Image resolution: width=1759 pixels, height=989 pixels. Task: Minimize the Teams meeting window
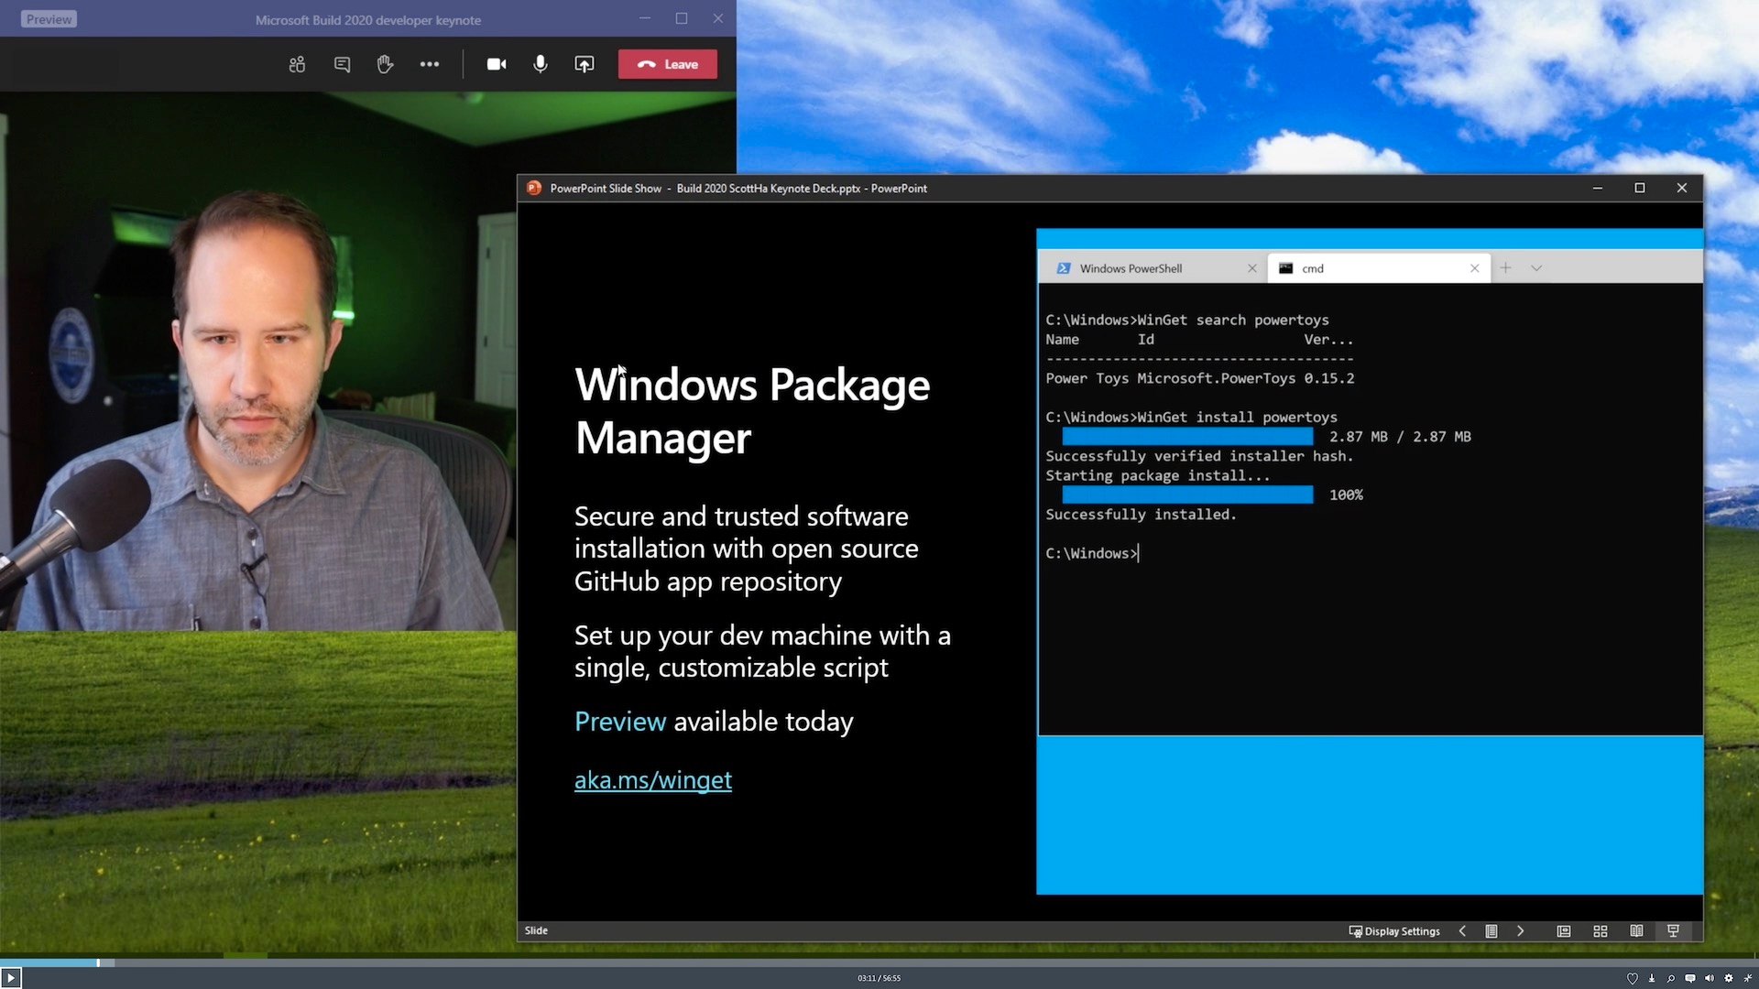pos(645,18)
